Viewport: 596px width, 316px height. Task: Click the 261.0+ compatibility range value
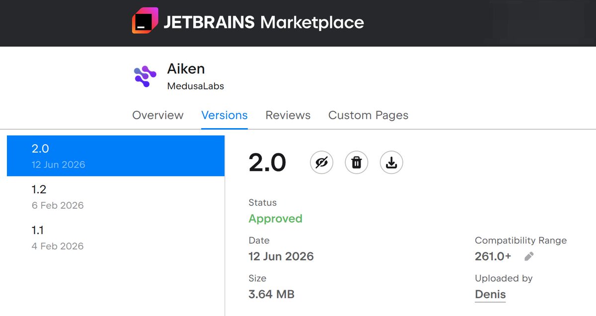(x=493, y=256)
